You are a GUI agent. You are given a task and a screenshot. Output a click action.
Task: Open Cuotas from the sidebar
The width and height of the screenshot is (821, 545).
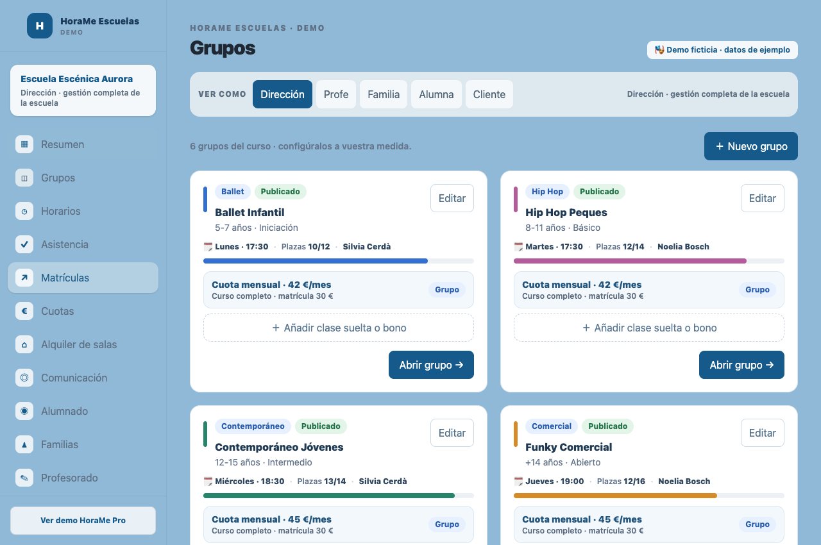83,311
